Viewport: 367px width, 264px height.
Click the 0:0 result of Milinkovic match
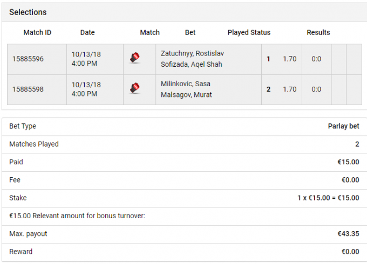tap(316, 89)
